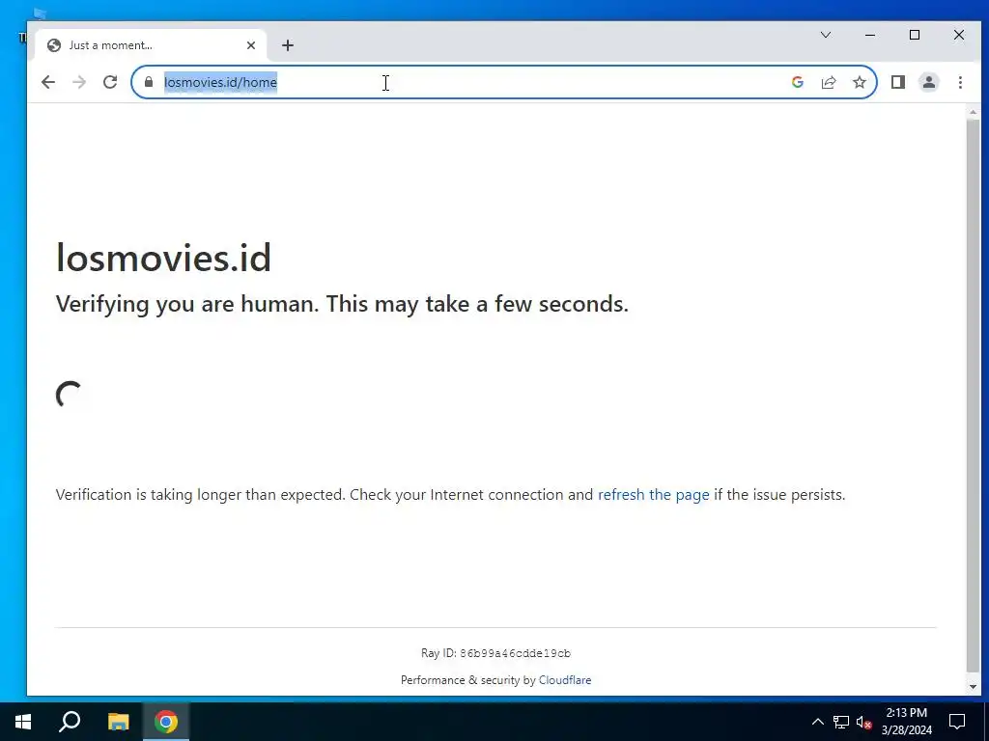This screenshot has height=741, width=989.
Task: Open Windows taskbar search
Action: (x=70, y=722)
